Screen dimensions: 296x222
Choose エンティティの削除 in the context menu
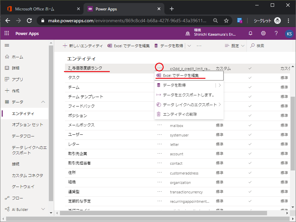point(189,114)
